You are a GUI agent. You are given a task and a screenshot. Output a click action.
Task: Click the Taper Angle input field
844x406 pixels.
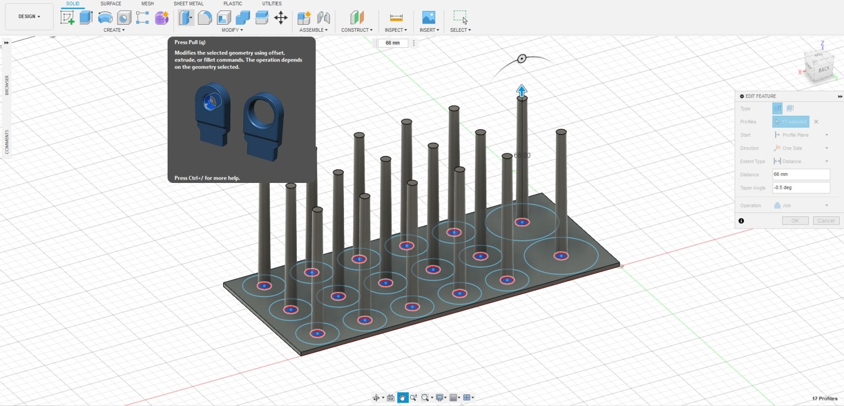pyautogui.click(x=801, y=187)
